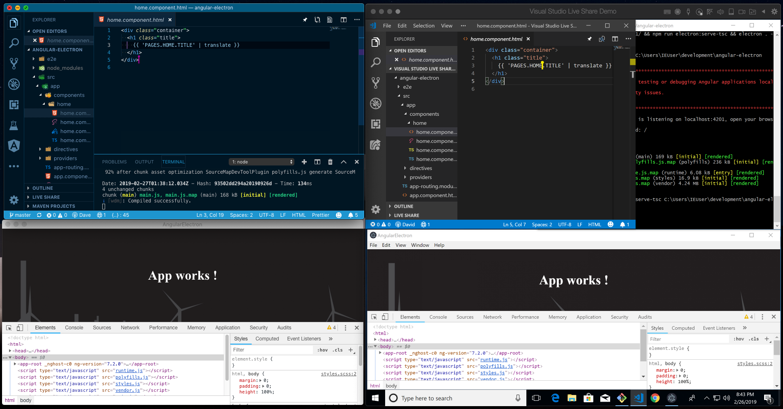Image resolution: width=783 pixels, height=409 pixels.
Task: Launch Chrome from the Windows taskbar
Action: point(655,398)
